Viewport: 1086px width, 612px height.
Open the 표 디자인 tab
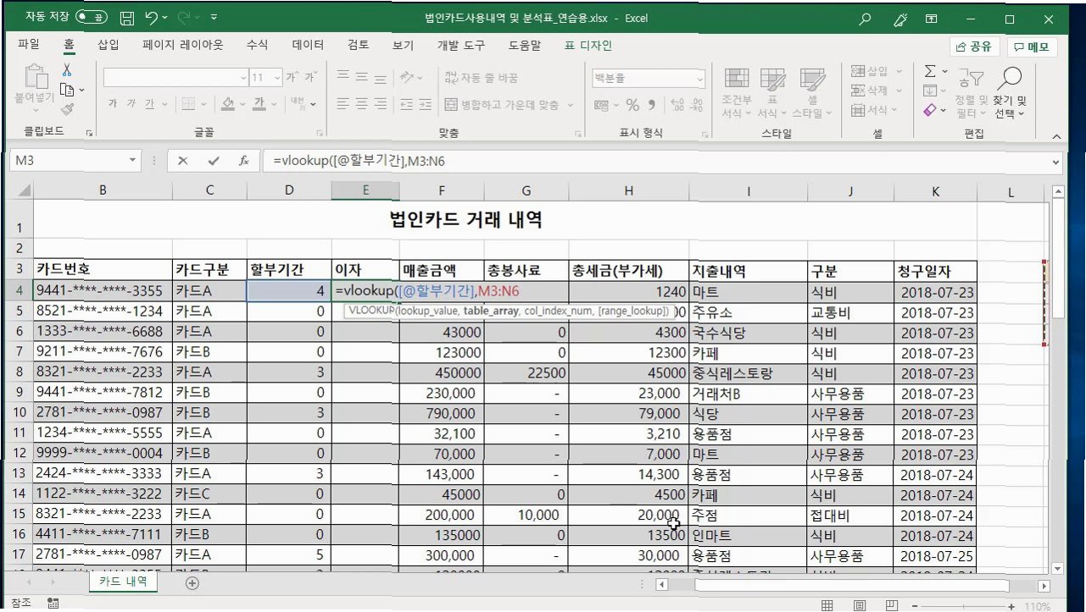(588, 45)
